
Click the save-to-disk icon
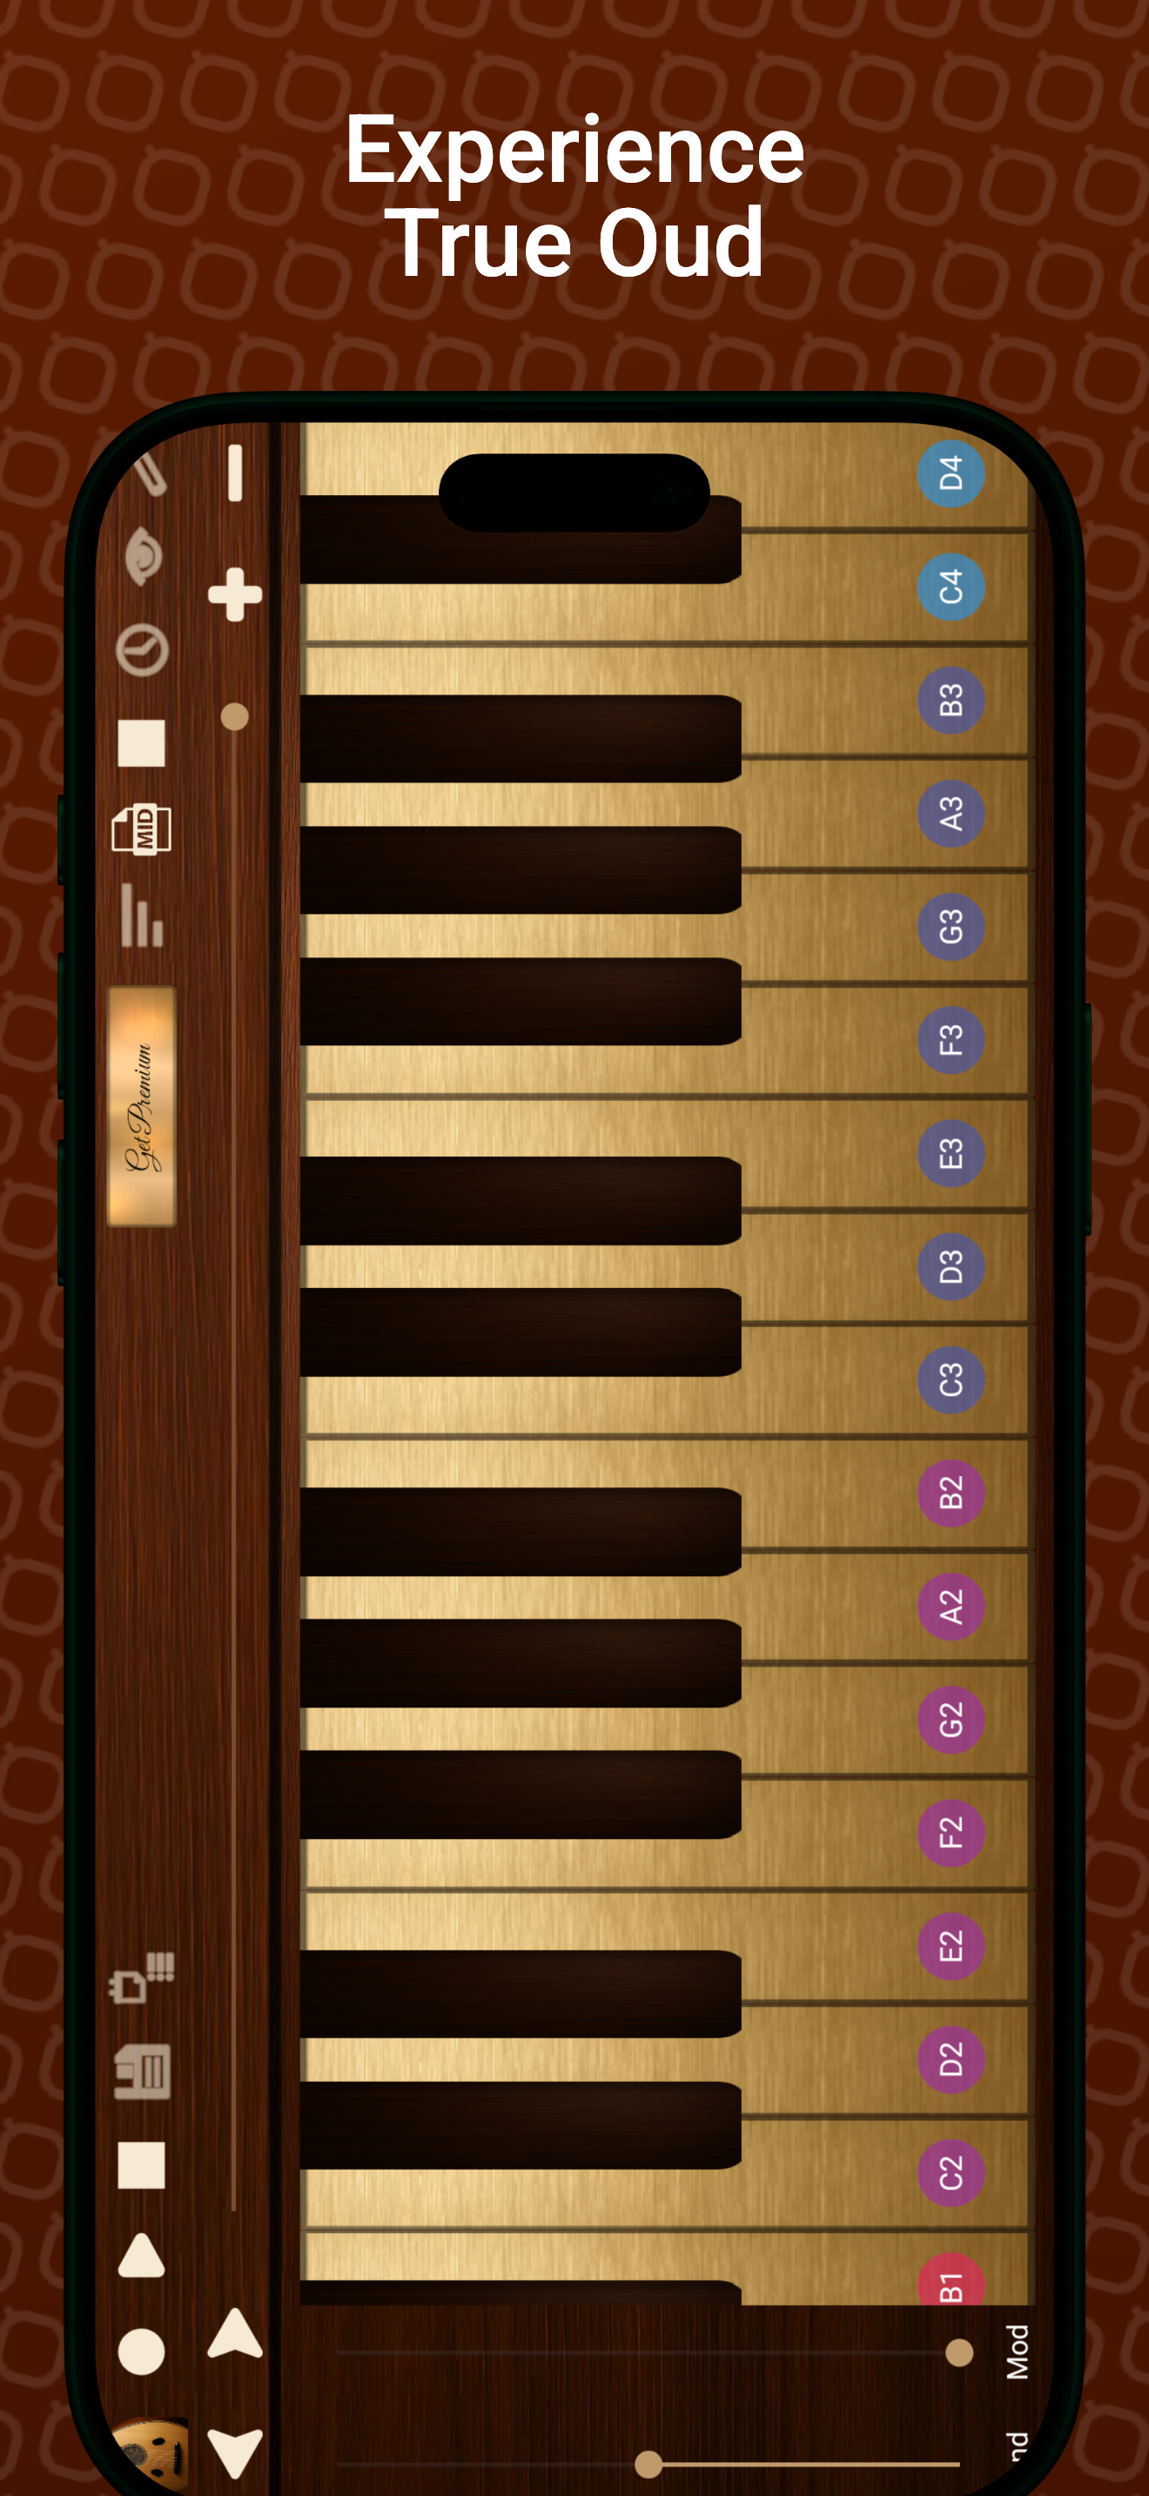pos(143,2071)
